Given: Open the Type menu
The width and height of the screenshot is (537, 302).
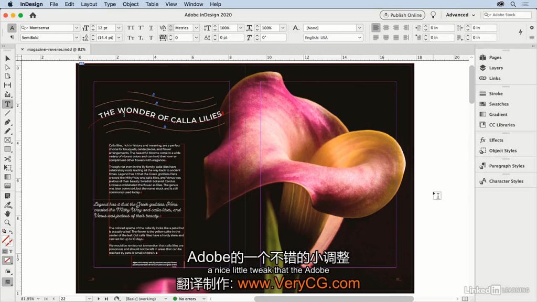Looking at the screenshot, I should coord(110,4).
